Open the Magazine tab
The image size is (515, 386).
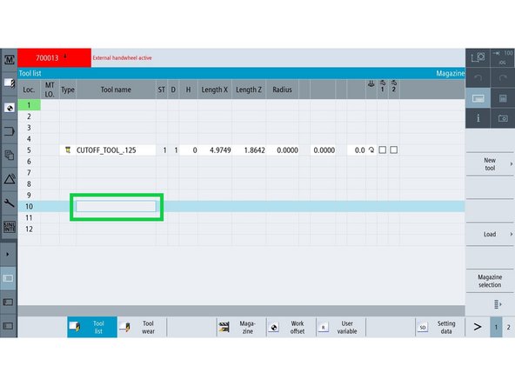tap(241, 327)
